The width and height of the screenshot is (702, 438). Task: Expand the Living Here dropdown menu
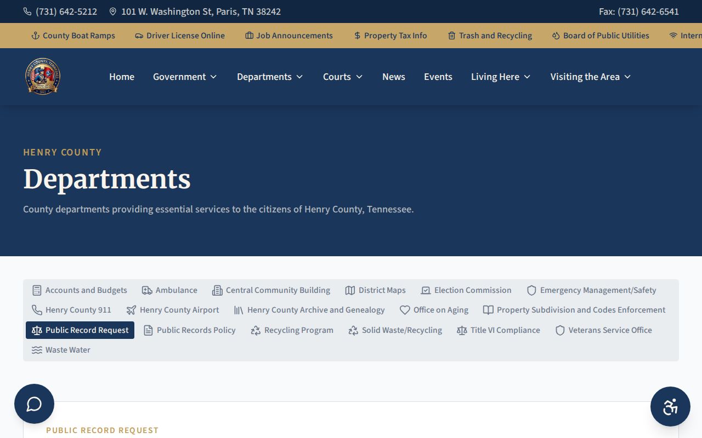tap(501, 77)
